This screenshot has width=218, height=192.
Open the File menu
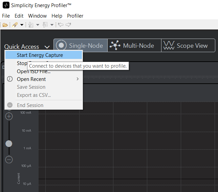pyautogui.click(x=6, y=16)
